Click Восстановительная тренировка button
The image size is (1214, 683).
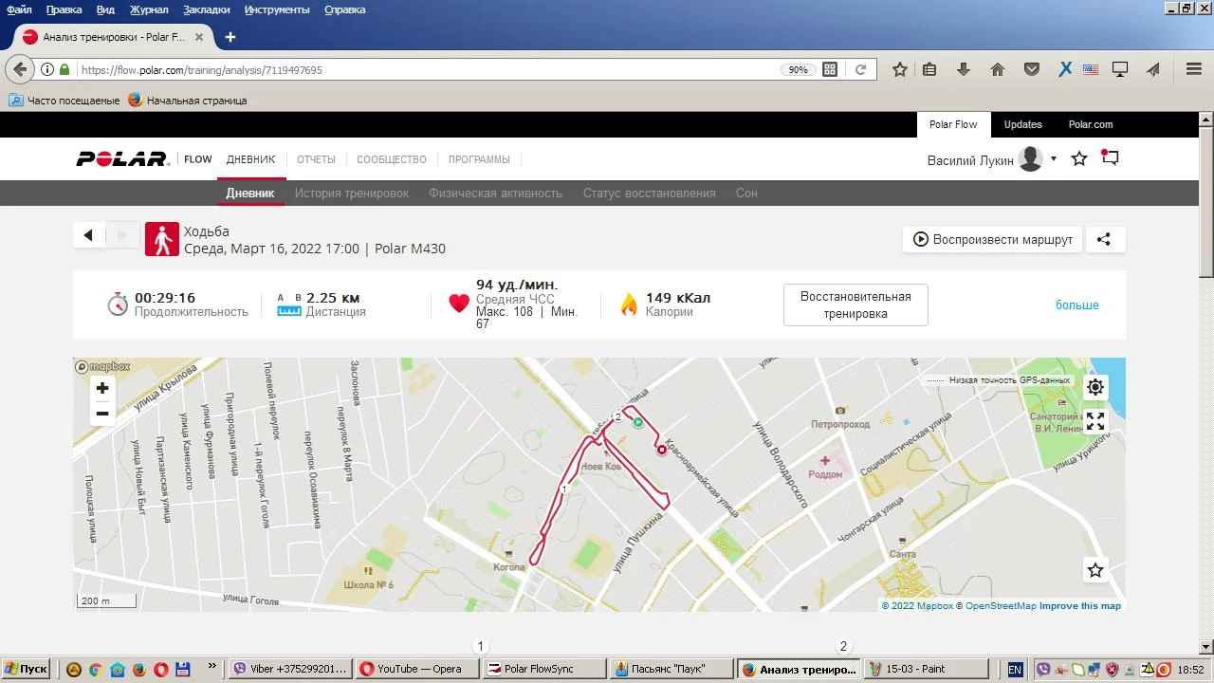pyautogui.click(x=855, y=305)
